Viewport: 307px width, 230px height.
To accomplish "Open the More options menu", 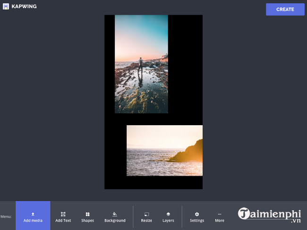I will tap(220, 217).
